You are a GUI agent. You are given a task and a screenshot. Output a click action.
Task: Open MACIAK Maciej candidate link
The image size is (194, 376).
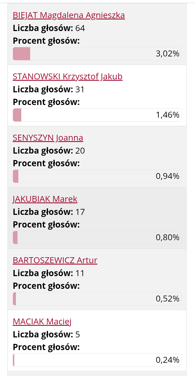[42, 322]
